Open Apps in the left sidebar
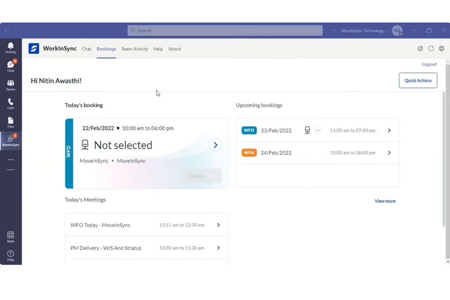450x300 pixels. 11,237
